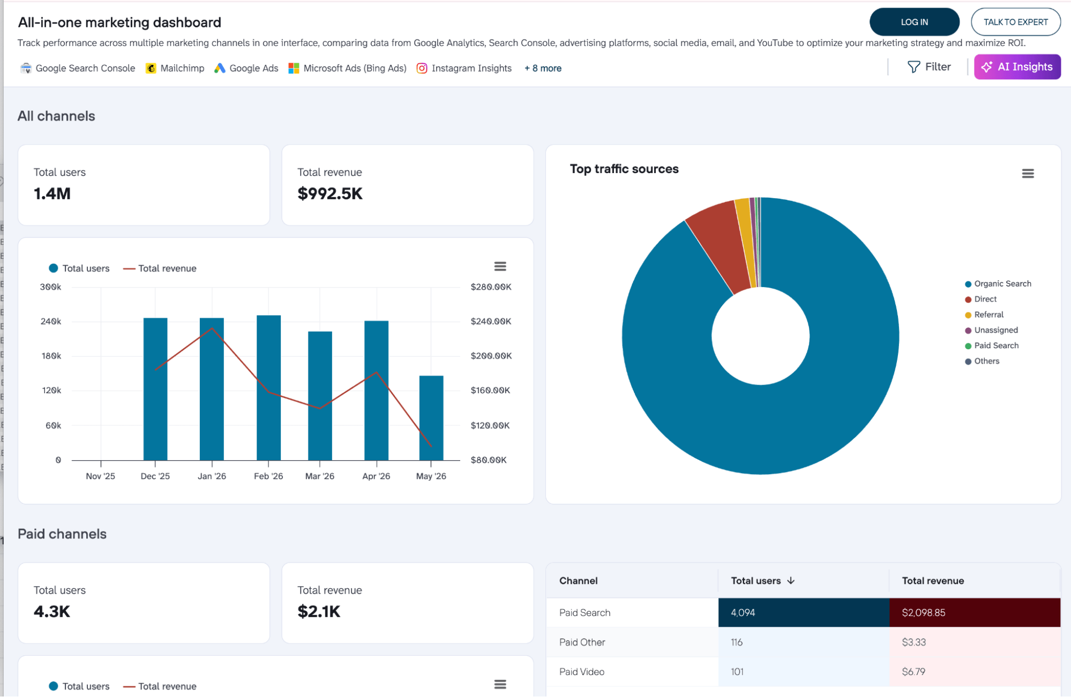Toggle Paid Search in the pie legend
The image size is (1071, 697).
[x=992, y=346]
